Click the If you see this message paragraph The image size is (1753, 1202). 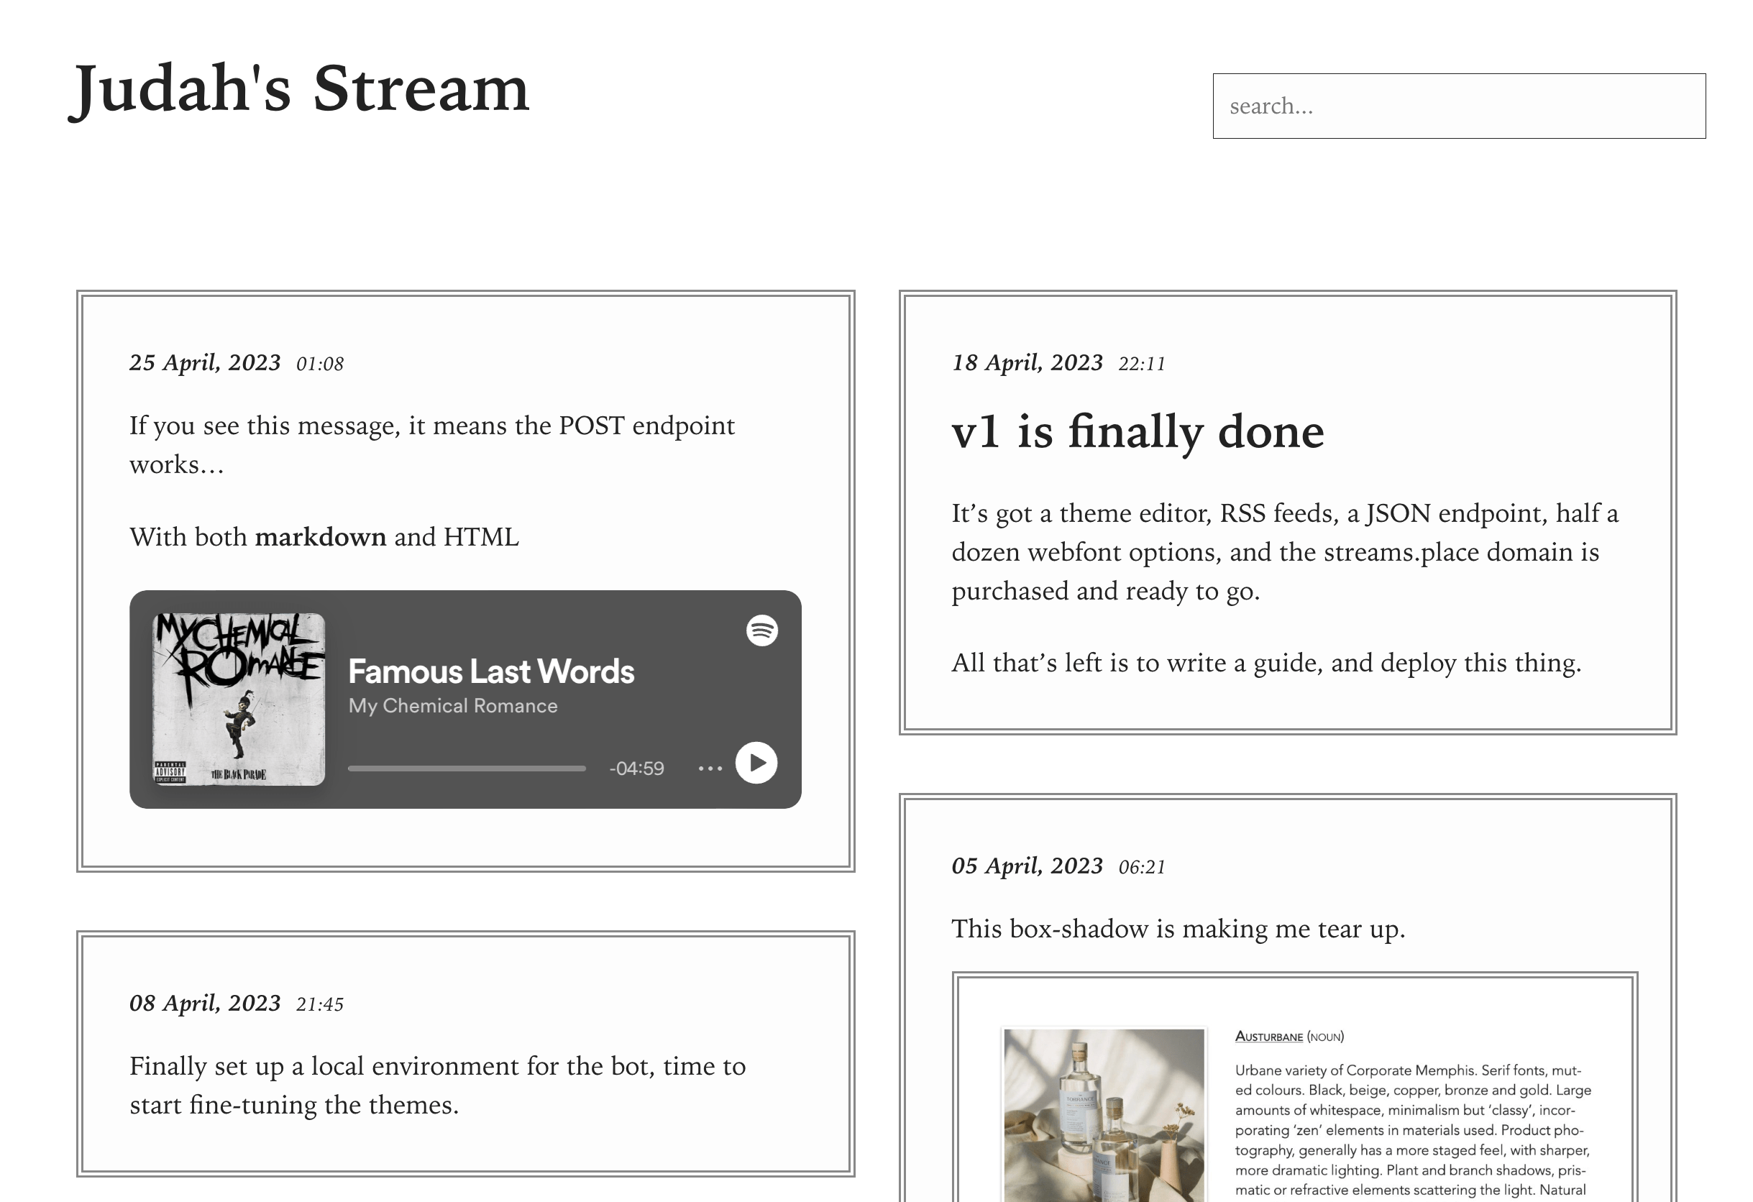coord(431,445)
